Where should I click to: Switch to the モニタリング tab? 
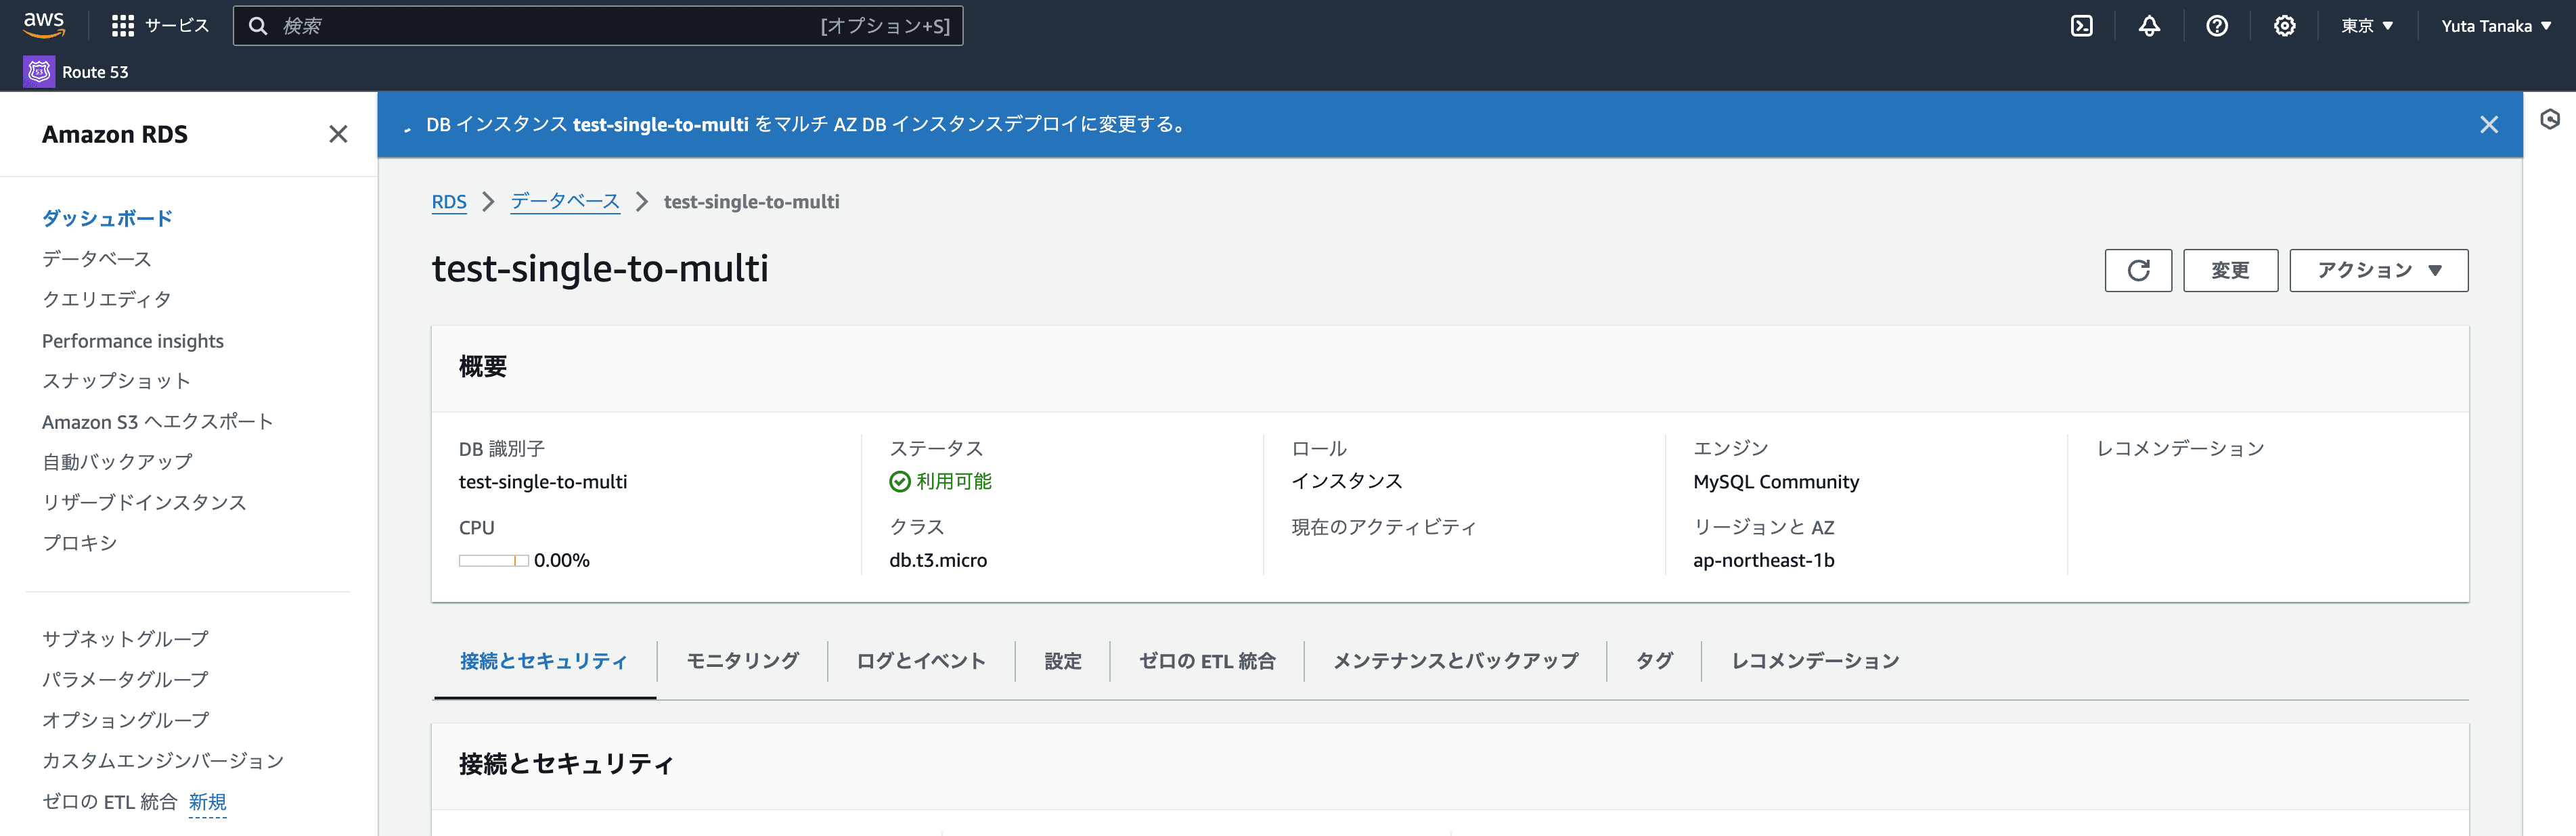point(742,661)
